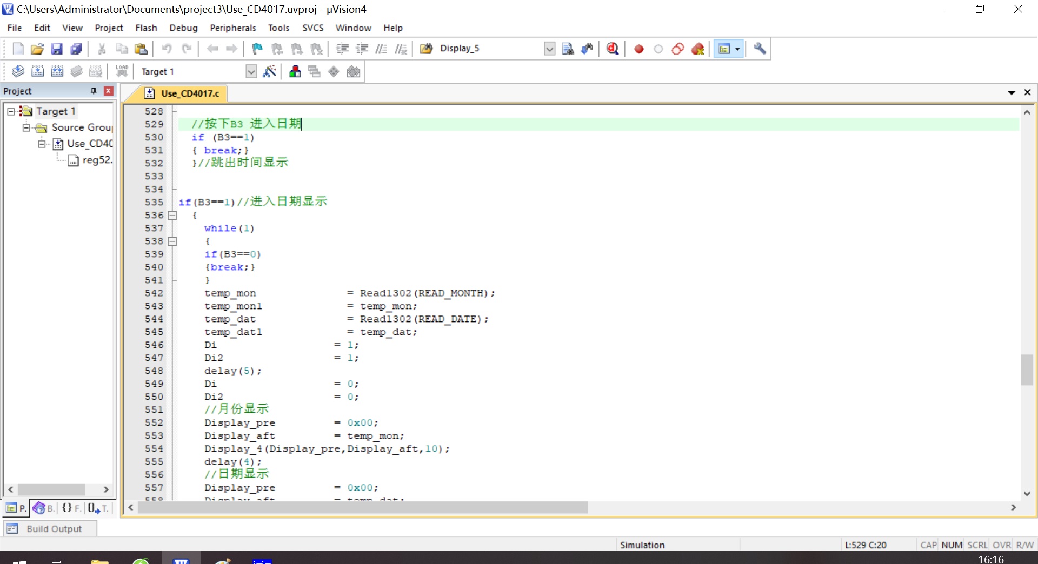Cut the selected text

point(102,49)
